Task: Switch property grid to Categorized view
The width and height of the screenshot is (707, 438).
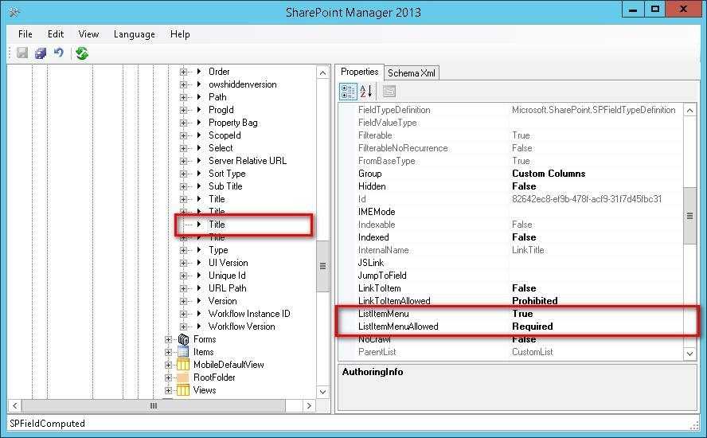Action: (348, 92)
